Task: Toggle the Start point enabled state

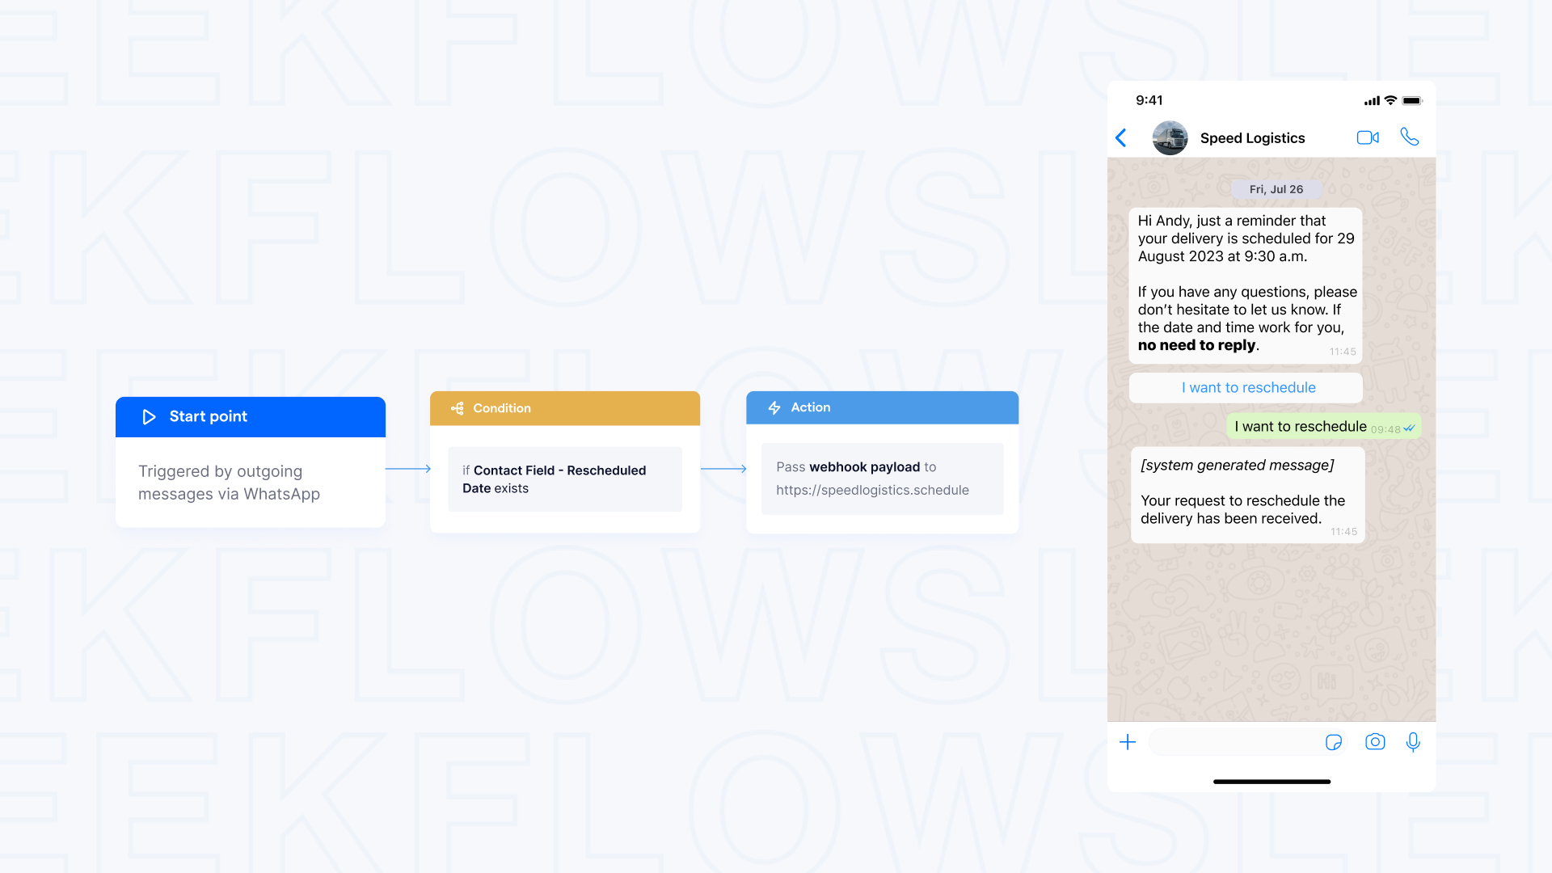Action: tap(150, 415)
